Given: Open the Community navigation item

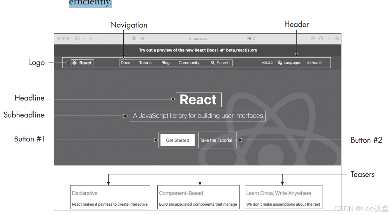Looking at the screenshot, I should 189,63.
